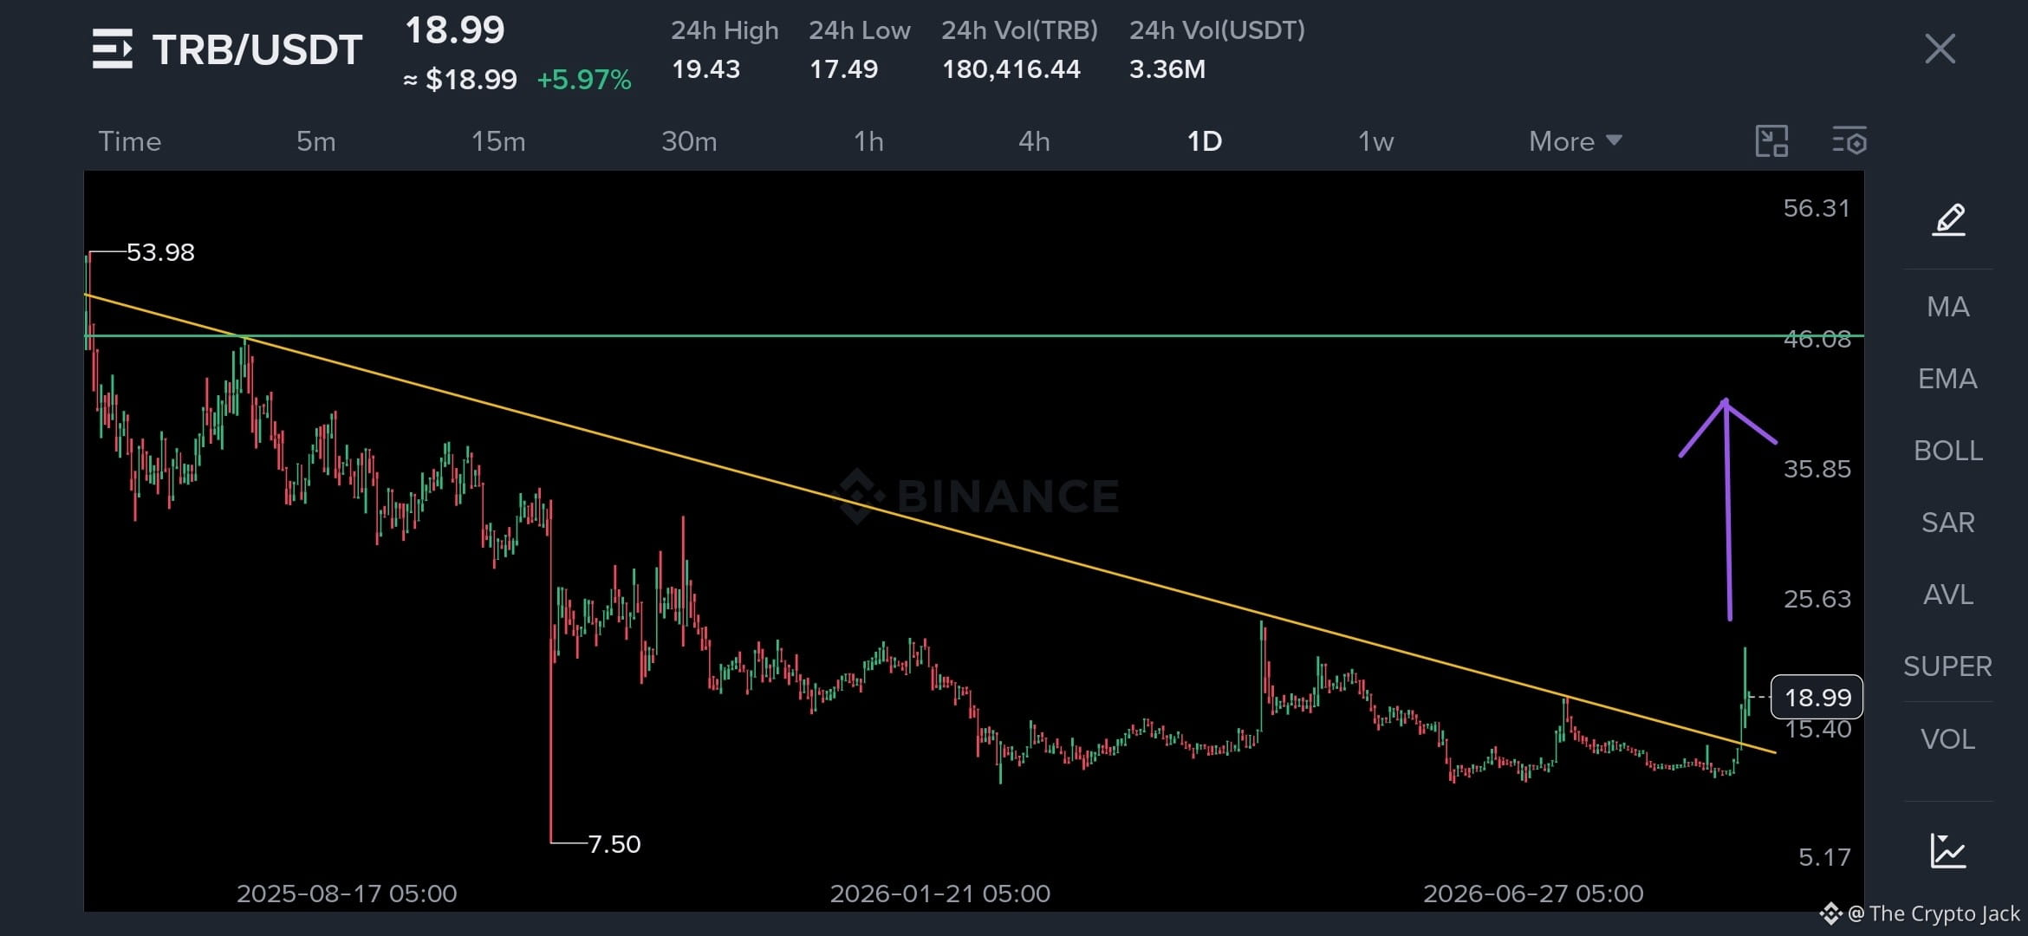Expand the More intervals dropdown
The width and height of the screenshot is (2028, 936).
pyautogui.click(x=1575, y=141)
